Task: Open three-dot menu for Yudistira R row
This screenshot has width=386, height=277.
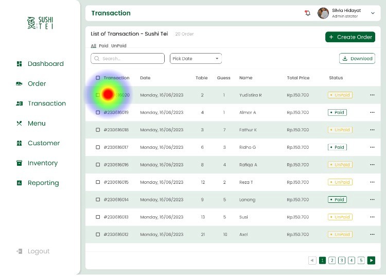Action: point(372,95)
